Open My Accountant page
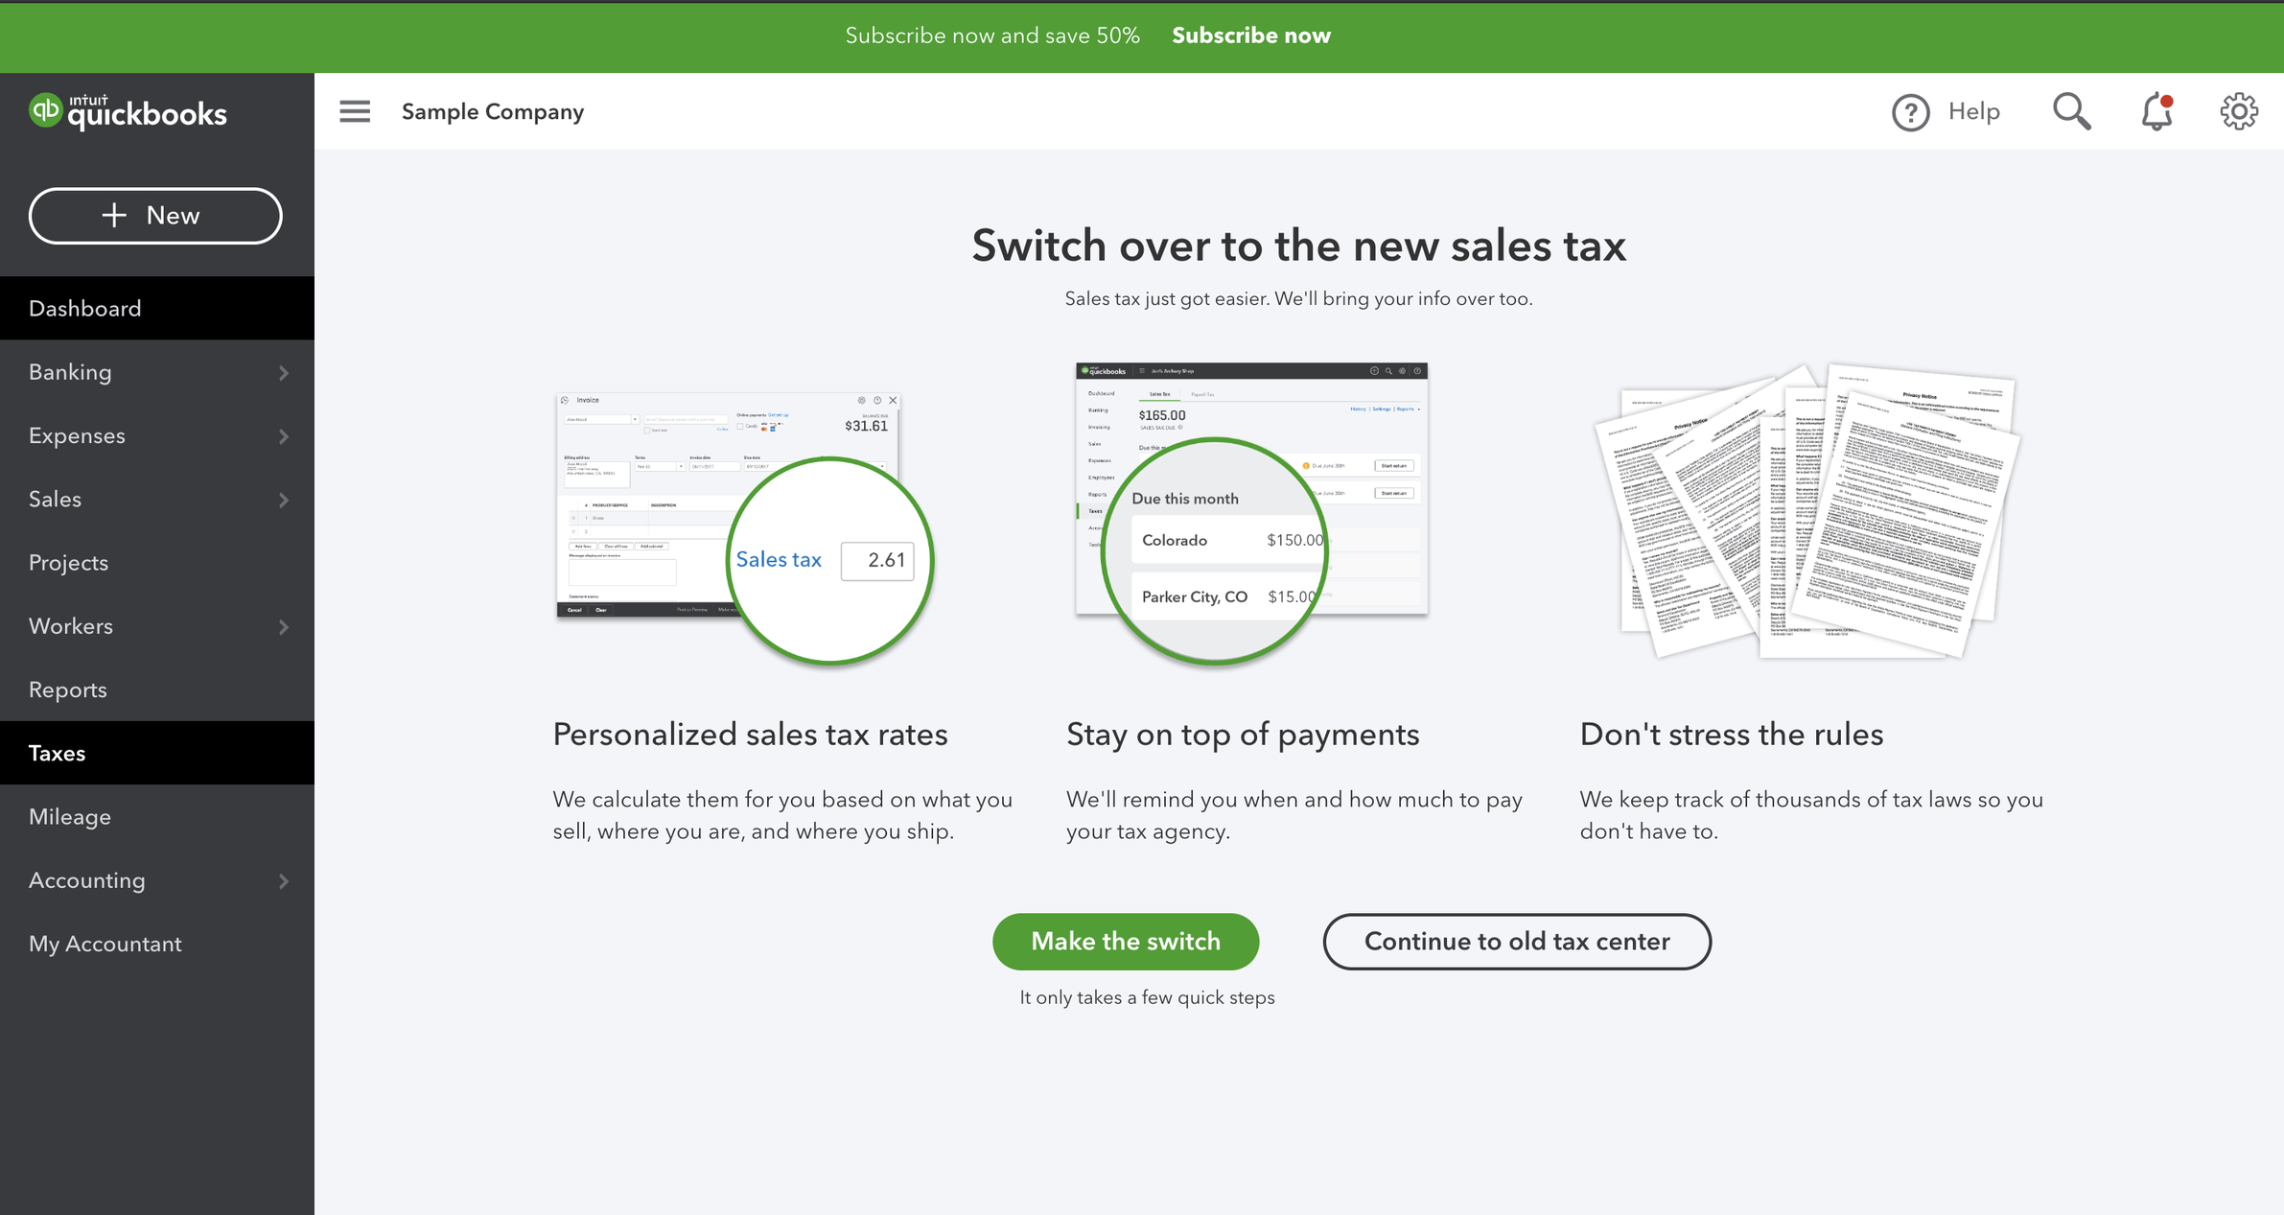The width and height of the screenshot is (2284, 1215). click(105, 944)
